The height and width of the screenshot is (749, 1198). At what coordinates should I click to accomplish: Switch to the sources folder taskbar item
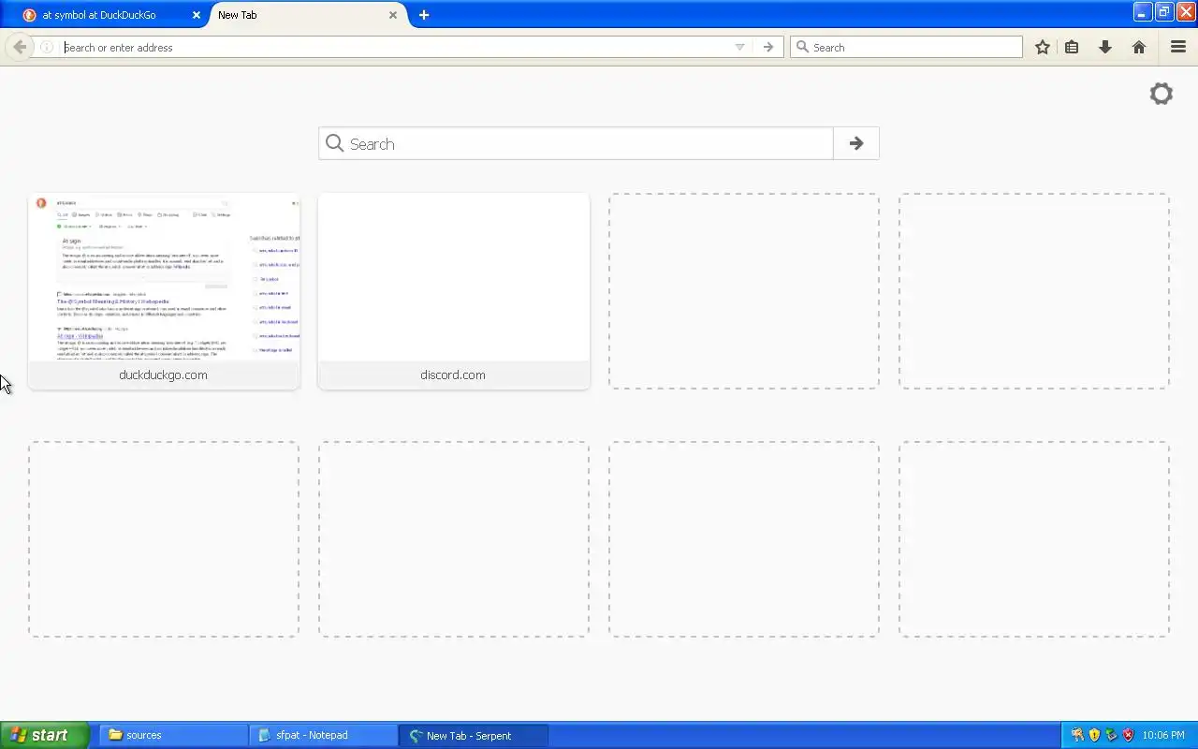173,735
